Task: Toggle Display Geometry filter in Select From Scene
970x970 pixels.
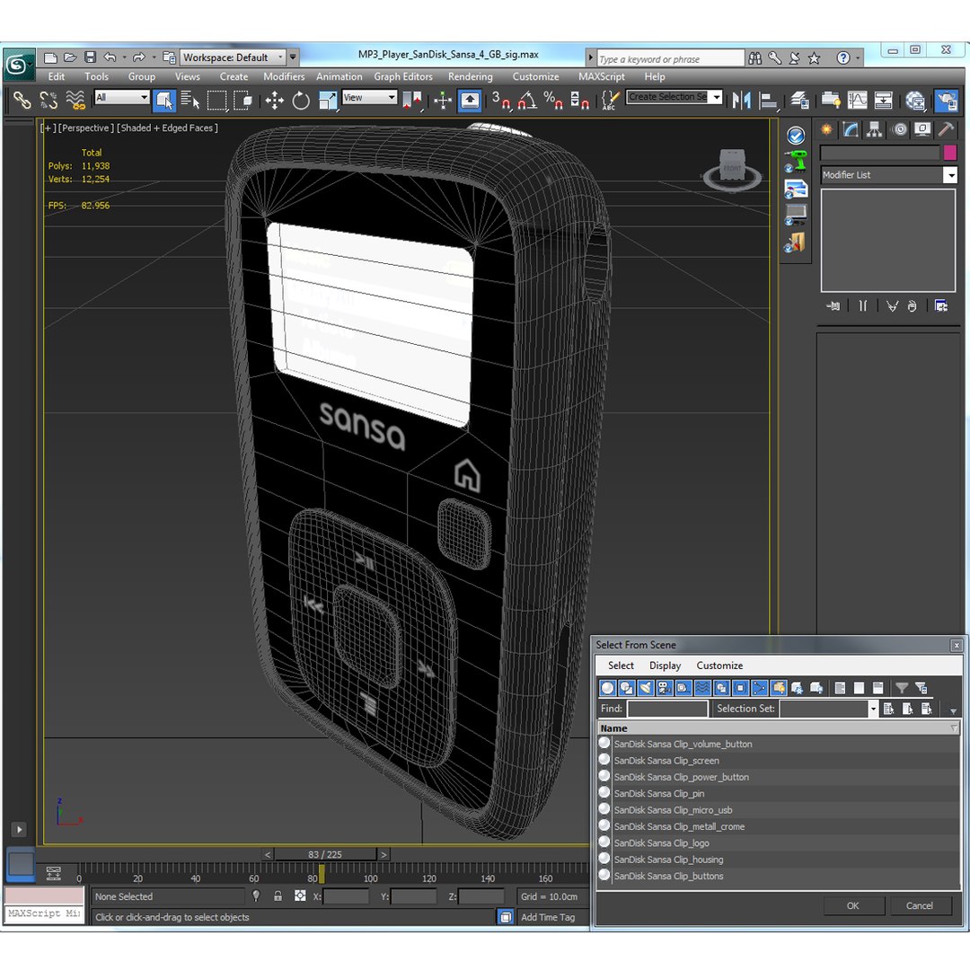Action: [x=607, y=688]
